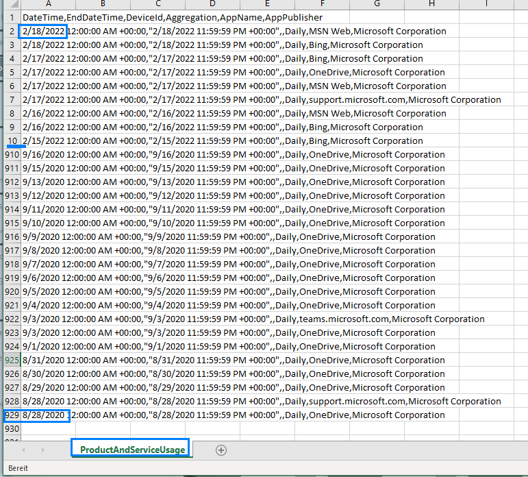Viewport: 528px width, 477px height.
Task: Select row 1 header
Action: click(12, 18)
